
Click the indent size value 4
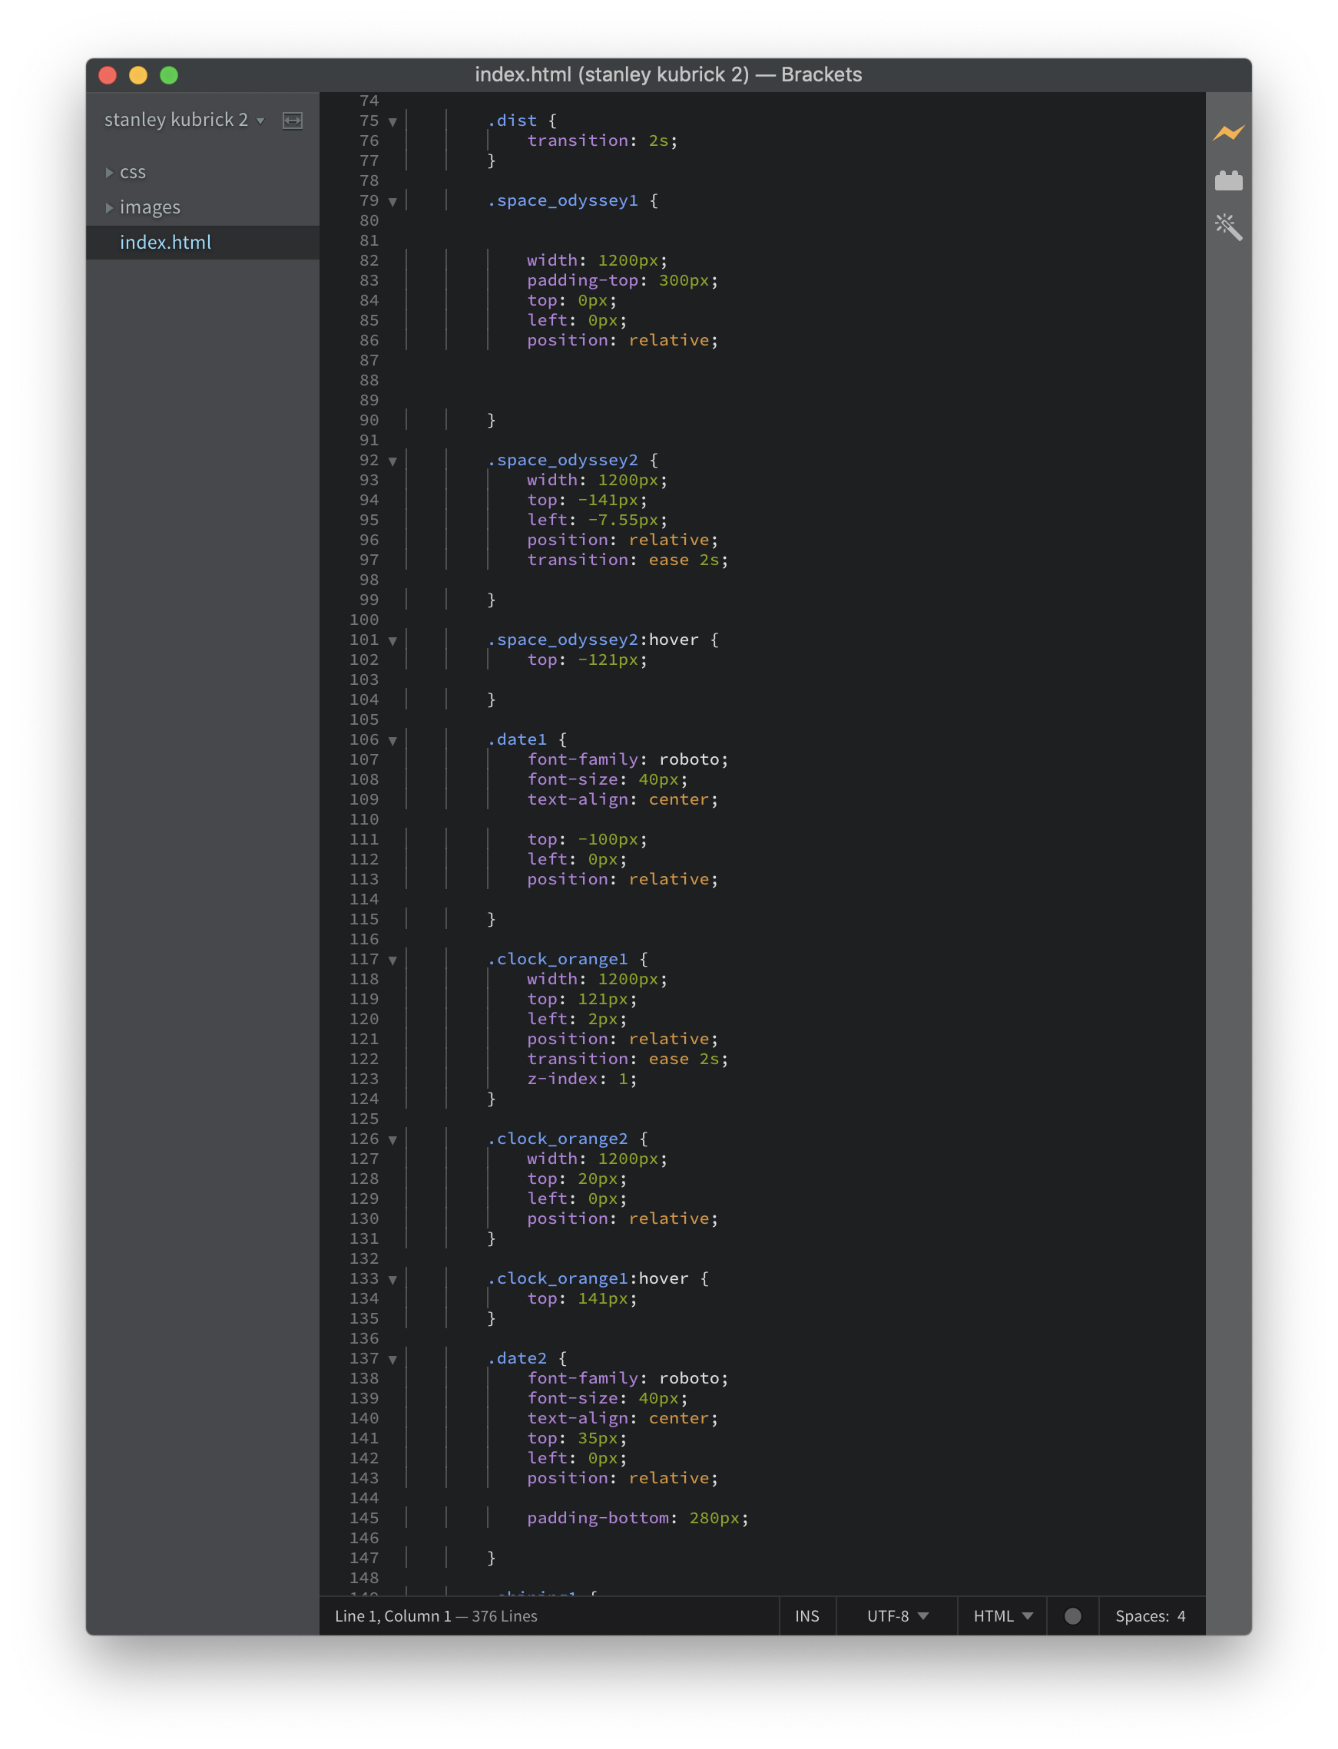[1181, 1615]
